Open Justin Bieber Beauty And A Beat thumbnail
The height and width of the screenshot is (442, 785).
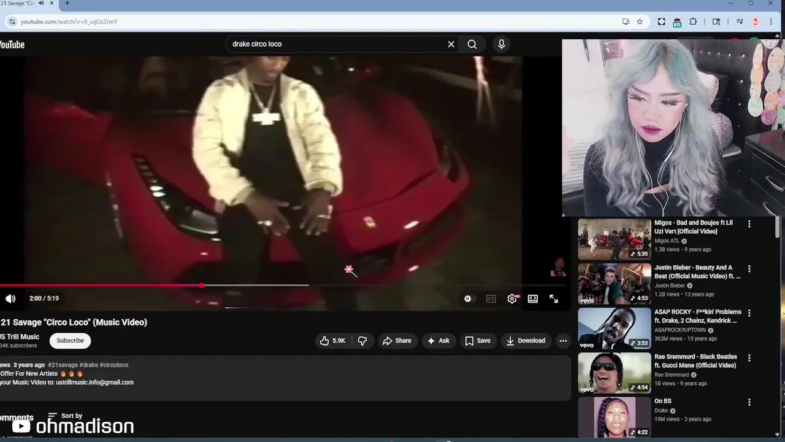point(615,284)
